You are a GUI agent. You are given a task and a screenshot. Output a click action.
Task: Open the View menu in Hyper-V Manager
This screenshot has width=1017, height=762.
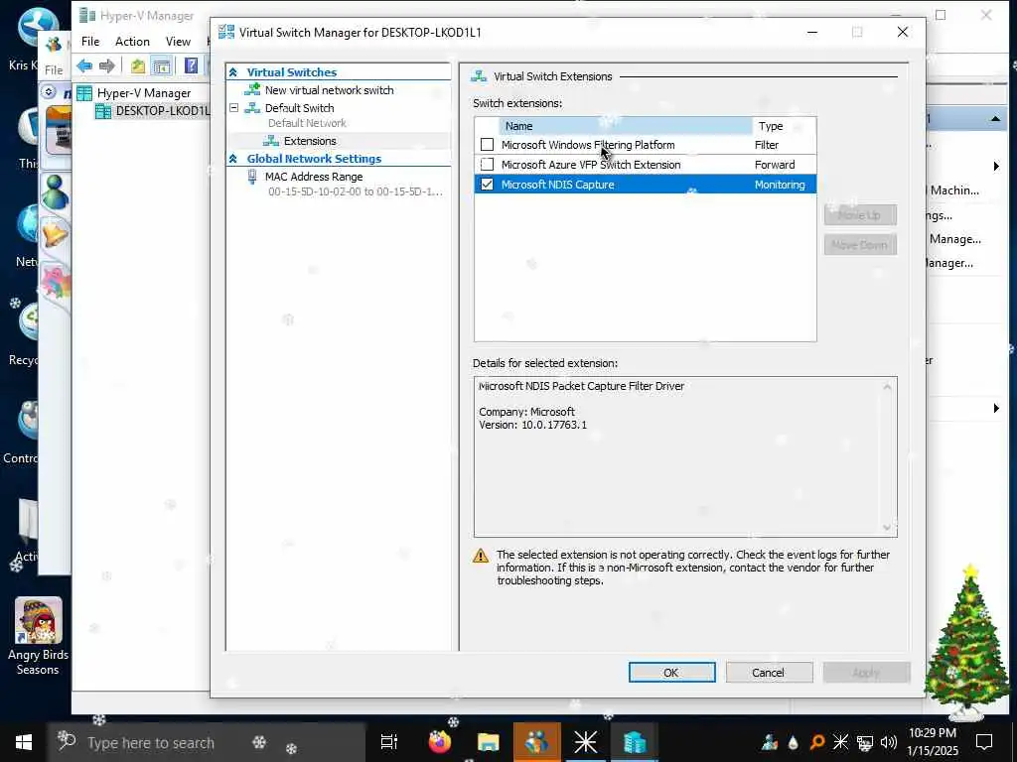178,41
